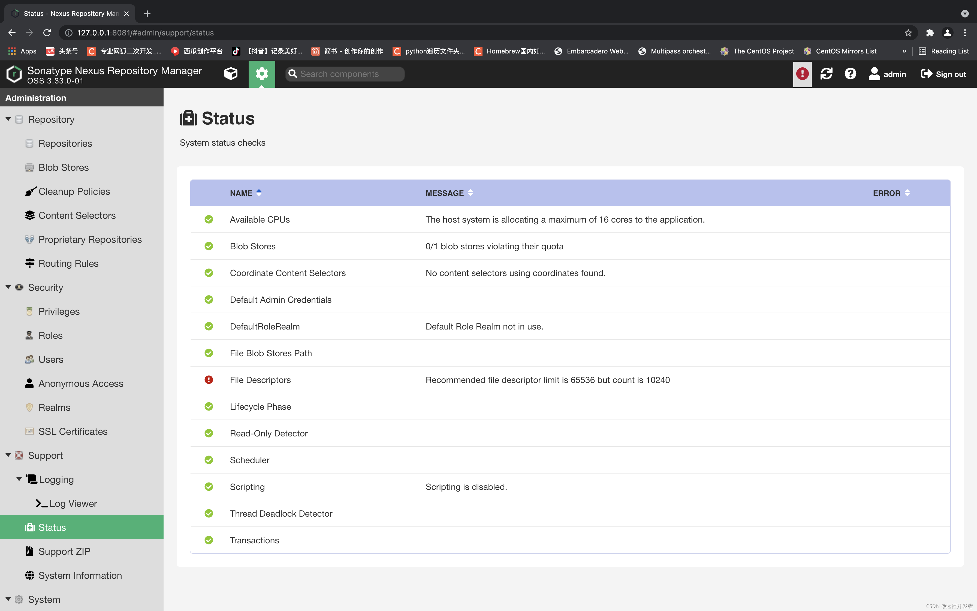Viewport: 977px width, 611px height.
Task: Refresh the view with the header refresh icon
Action: point(827,74)
